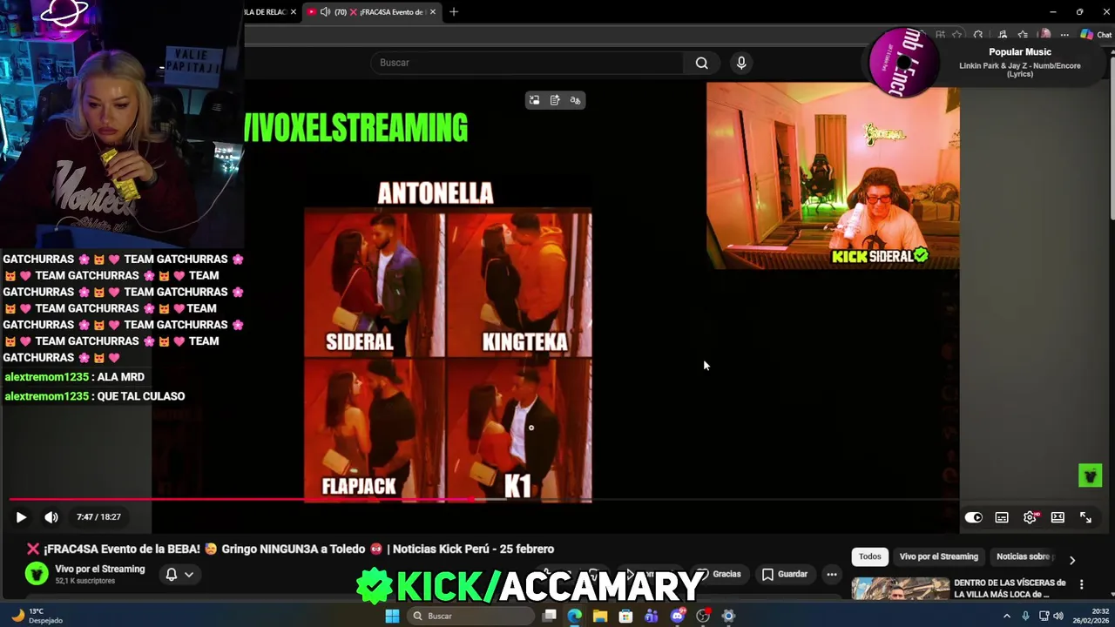
Task: Open Microsoft Store from taskbar
Action: pos(625,616)
